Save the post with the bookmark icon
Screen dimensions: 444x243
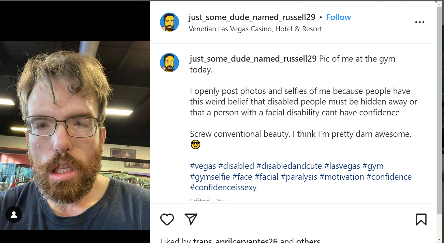(x=421, y=220)
